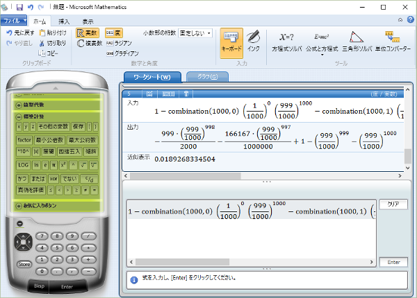Screen dimensions: 417x298
Task: Click the factor function button
Action: click(x=24, y=140)
